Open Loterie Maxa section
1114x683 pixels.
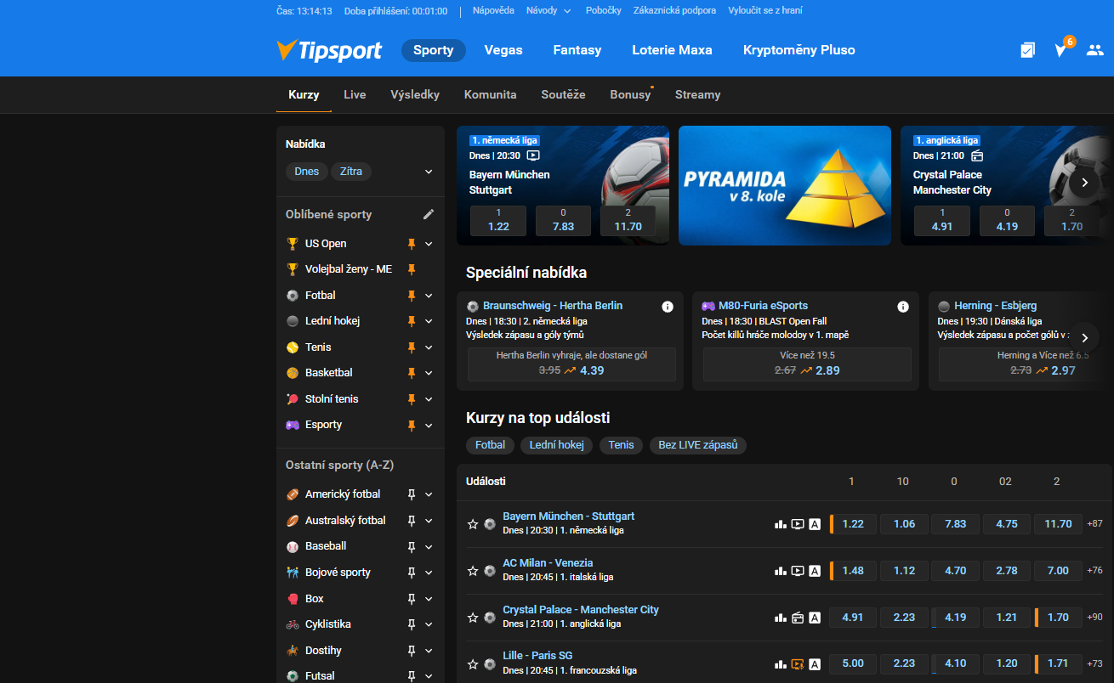672,50
